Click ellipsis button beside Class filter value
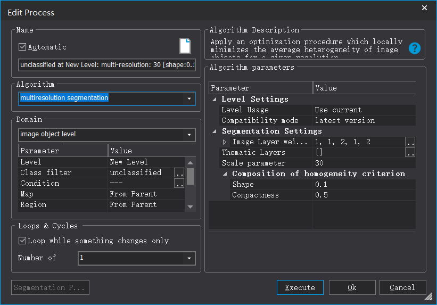The height and width of the screenshot is (305, 437). coord(179,173)
